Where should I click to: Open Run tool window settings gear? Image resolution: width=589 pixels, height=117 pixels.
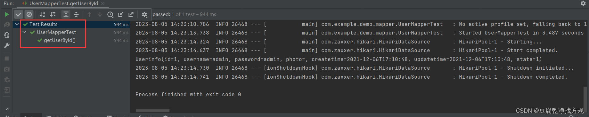click(x=583, y=3)
